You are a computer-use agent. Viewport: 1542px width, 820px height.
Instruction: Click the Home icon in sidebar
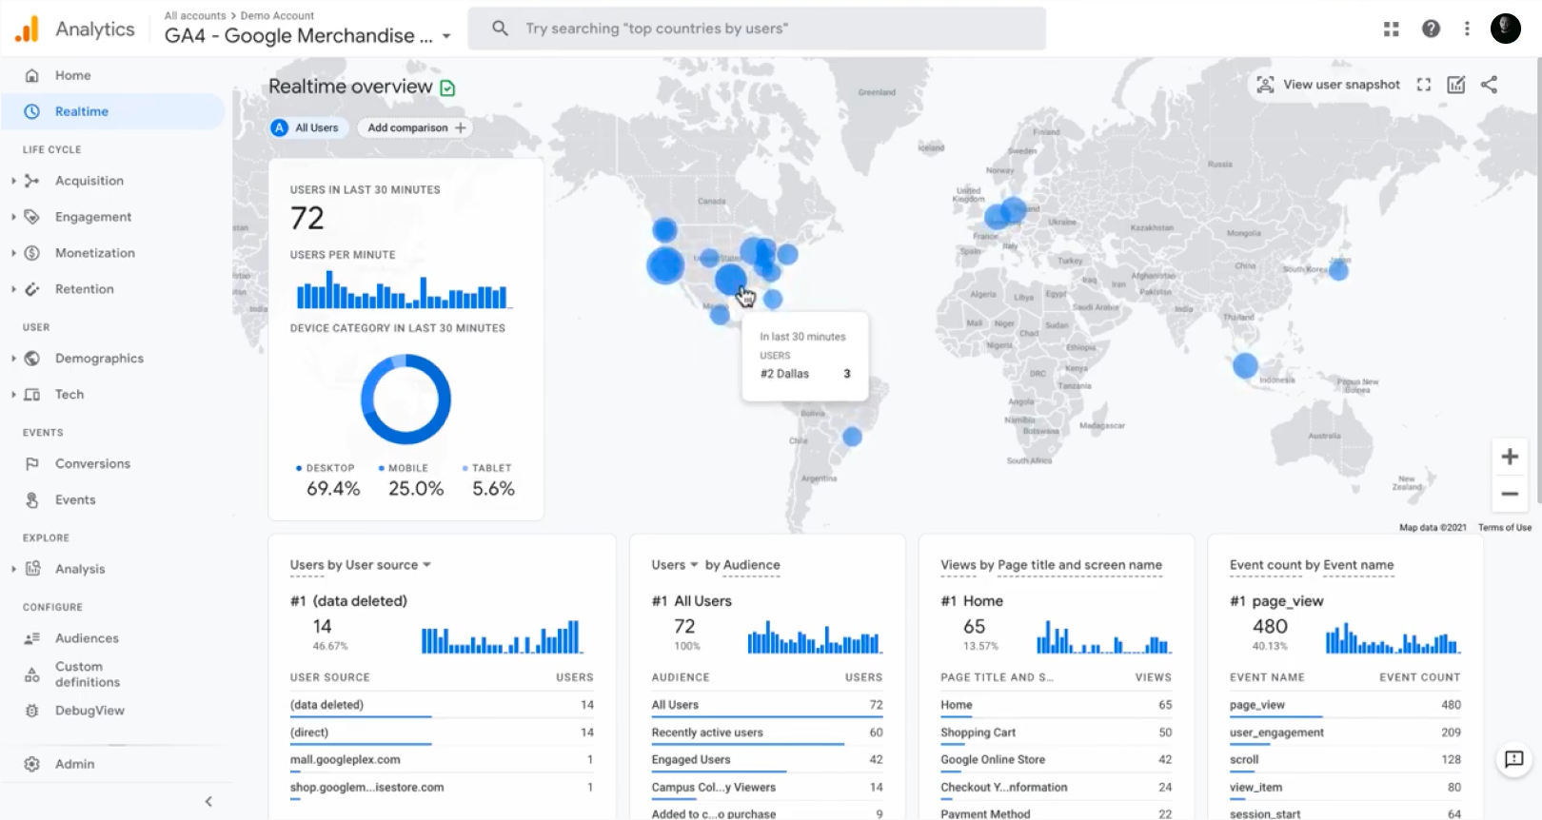(31, 75)
